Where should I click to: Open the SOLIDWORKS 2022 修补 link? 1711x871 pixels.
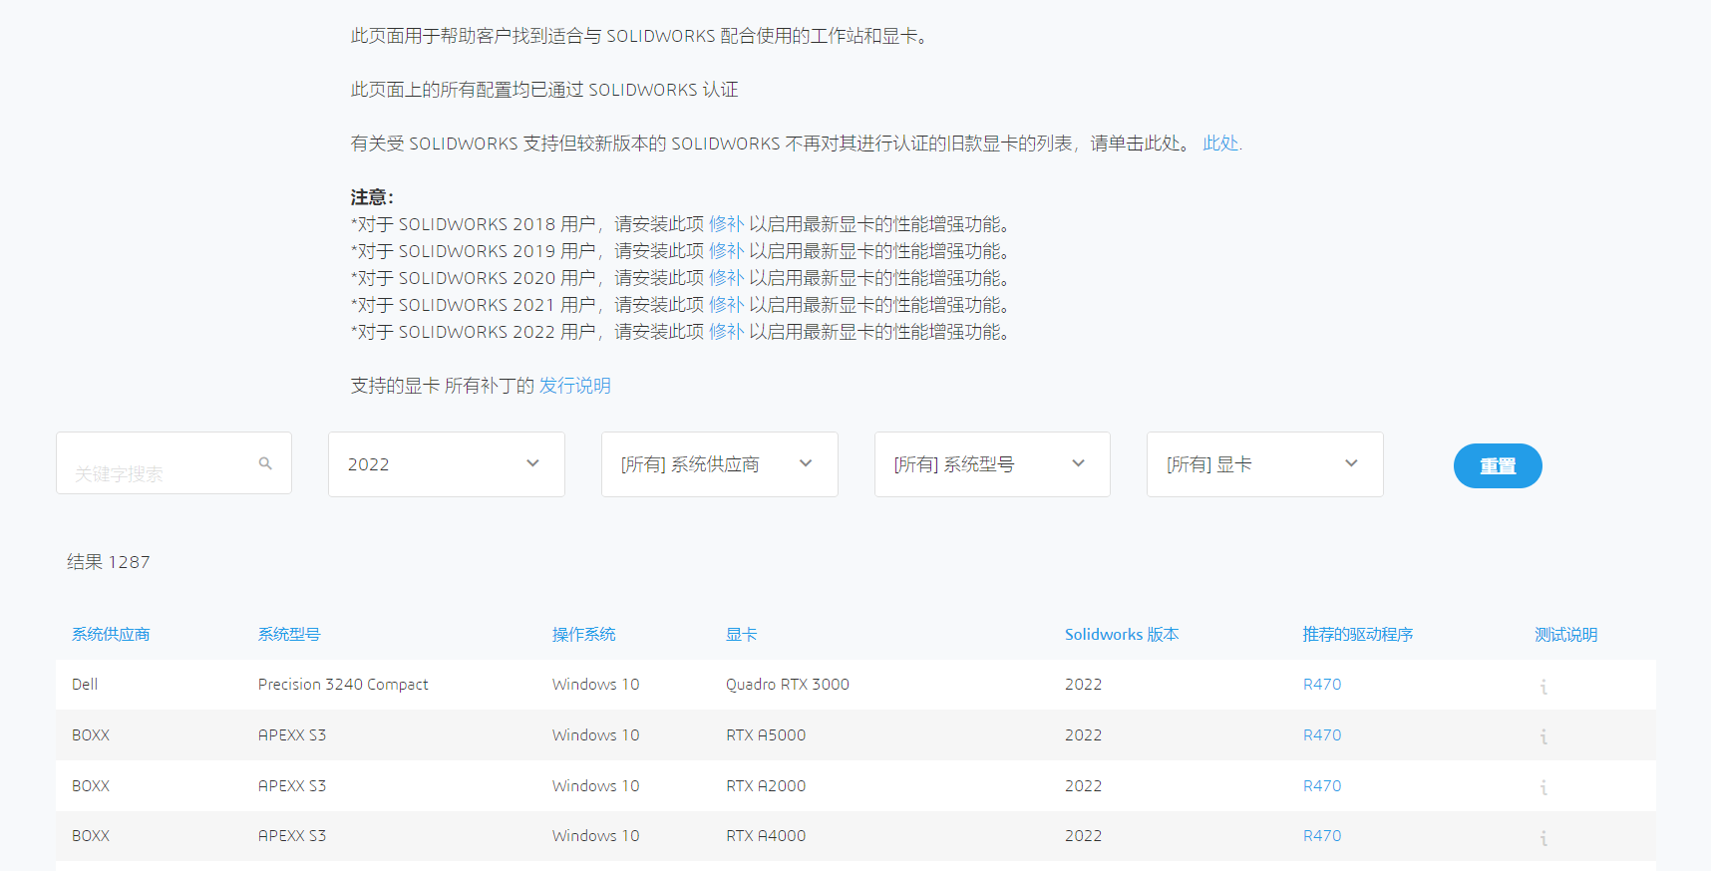(x=727, y=332)
